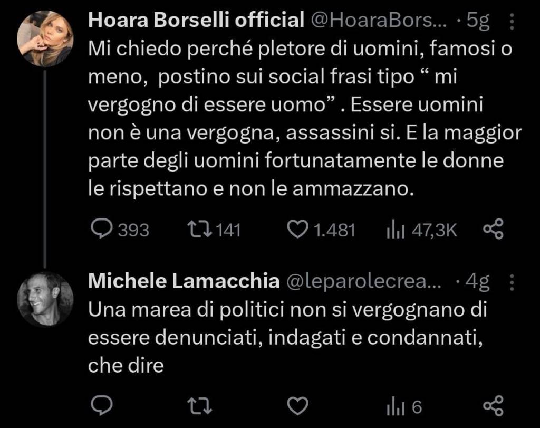Share Hoara Borselli's tweet
Screen dimensions: 540x428
494,229
